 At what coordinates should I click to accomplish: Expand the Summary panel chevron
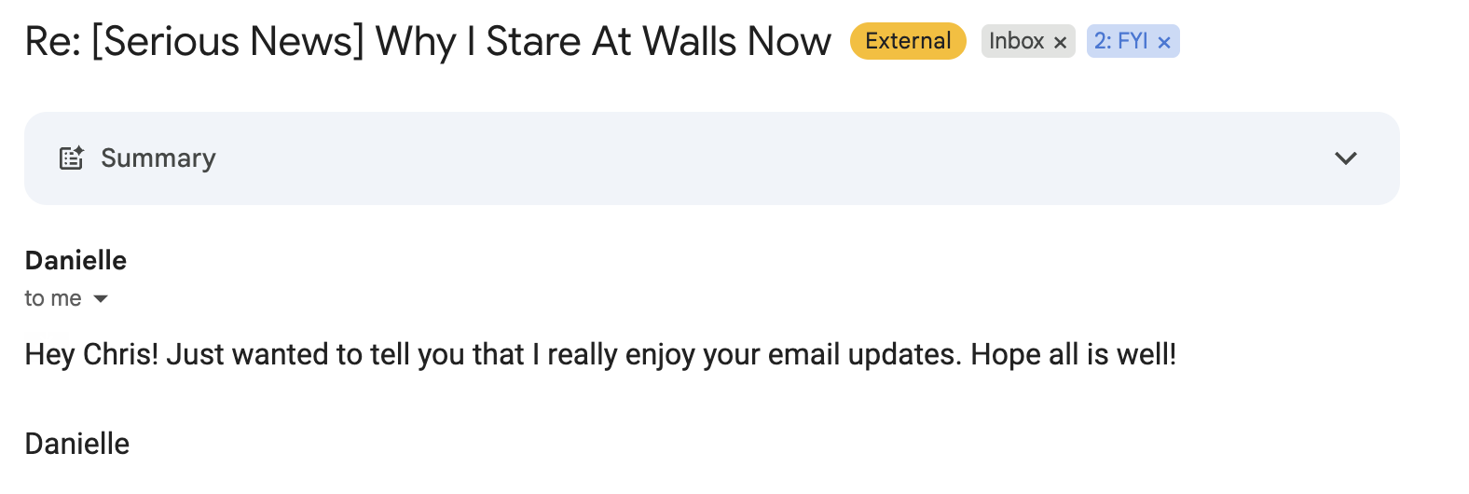(x=1345, y=158)
